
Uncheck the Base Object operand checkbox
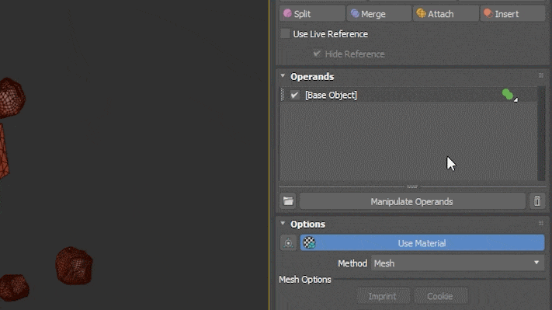tap(295, 95)
